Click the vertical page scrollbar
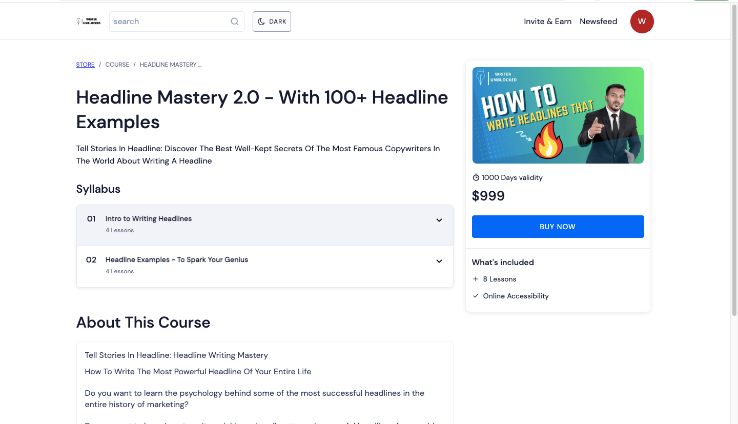This screenshot has width=738, height=424. coord(734,154)
